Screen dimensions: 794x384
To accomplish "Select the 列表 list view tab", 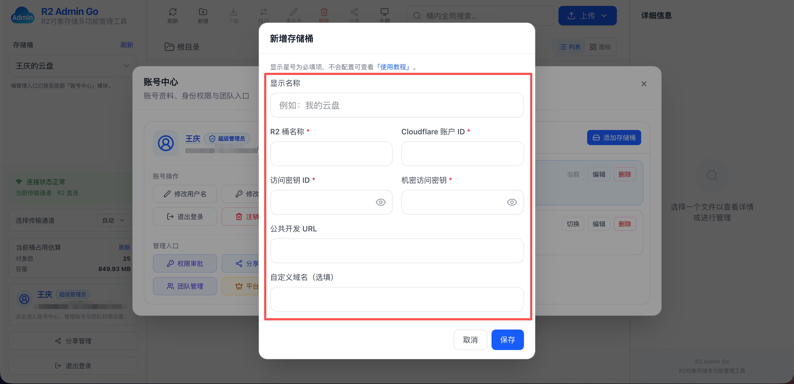I will click(x=570, y=47).
